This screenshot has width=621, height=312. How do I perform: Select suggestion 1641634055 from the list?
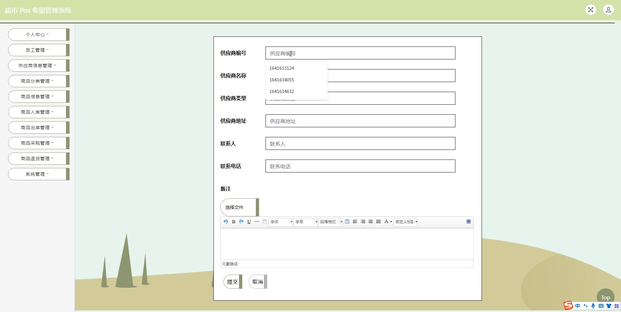click(x=297, y=80)
